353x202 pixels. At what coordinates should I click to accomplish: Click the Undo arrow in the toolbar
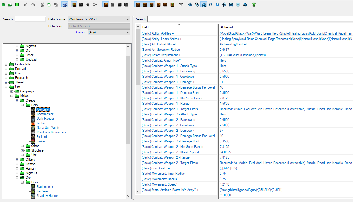(26, 5)
